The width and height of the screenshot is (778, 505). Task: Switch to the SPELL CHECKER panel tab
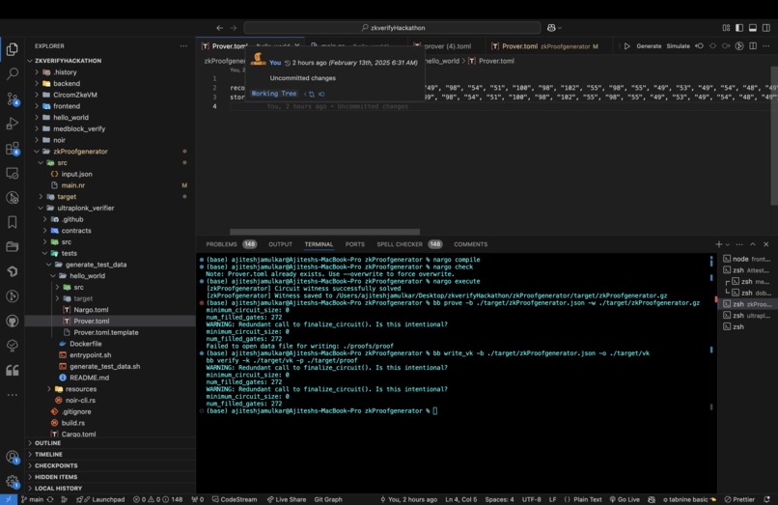pyautogui.click(x=400, y=244)
